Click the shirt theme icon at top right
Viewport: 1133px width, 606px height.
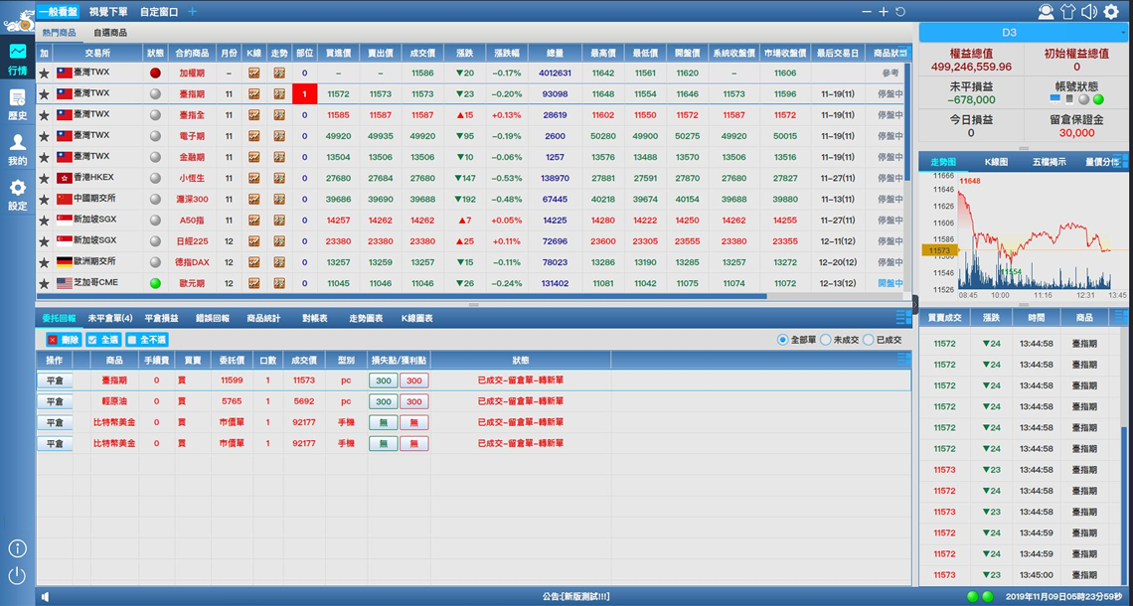[1067, 12]
